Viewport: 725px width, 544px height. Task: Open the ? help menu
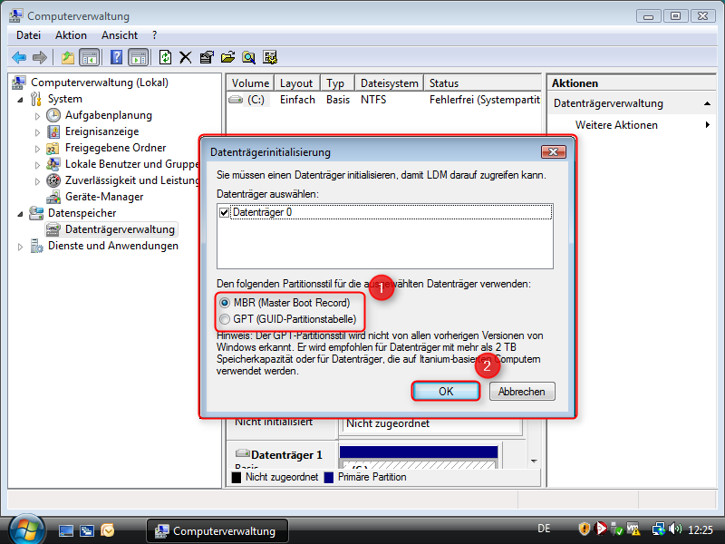tap(154, 35)
